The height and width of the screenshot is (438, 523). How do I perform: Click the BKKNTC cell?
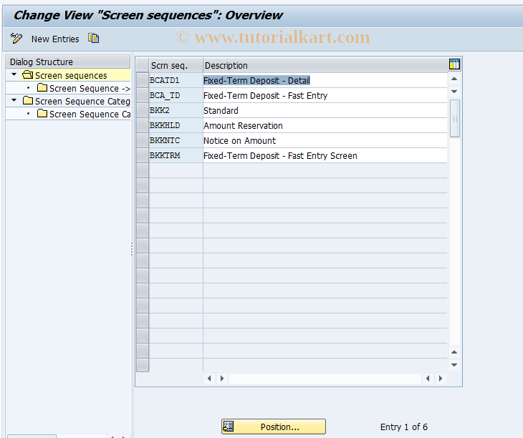(176, 140)
